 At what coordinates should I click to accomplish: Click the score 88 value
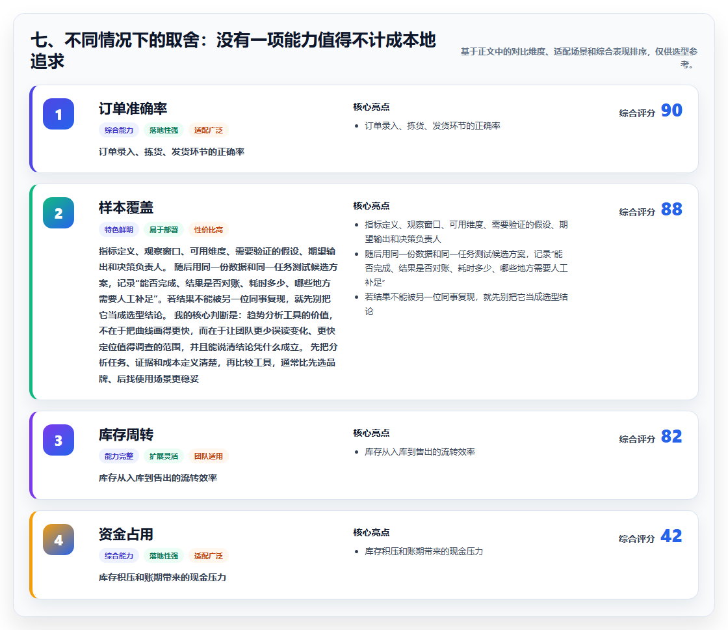[671, 209]
